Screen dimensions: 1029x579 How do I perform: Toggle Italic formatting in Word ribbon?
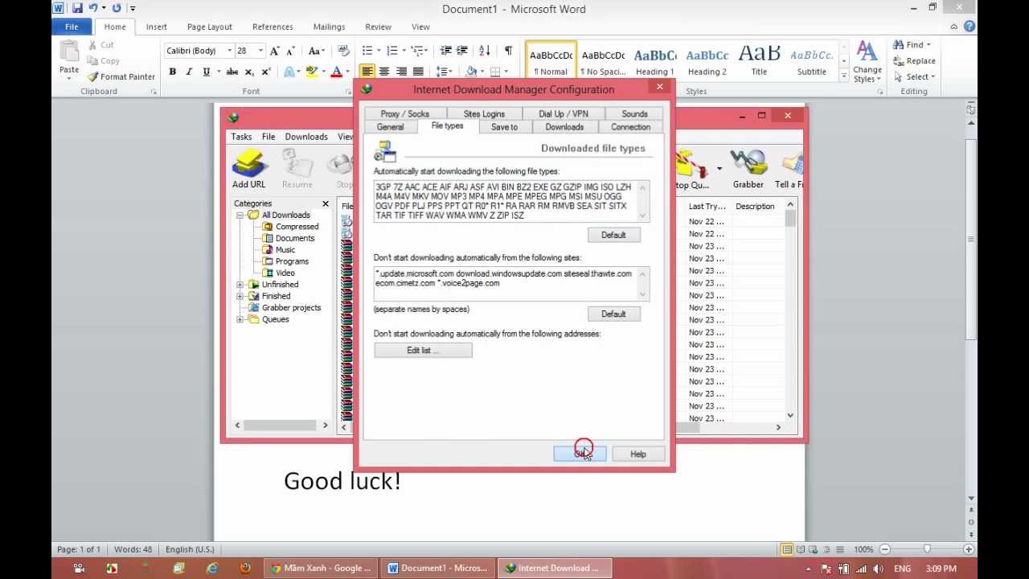pyautogui.click(x=189, y=72)
